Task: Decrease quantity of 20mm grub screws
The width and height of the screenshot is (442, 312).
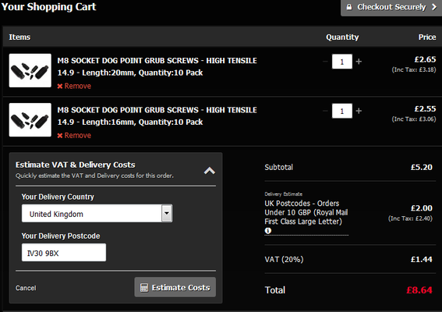Action: [x=325, y=62]
